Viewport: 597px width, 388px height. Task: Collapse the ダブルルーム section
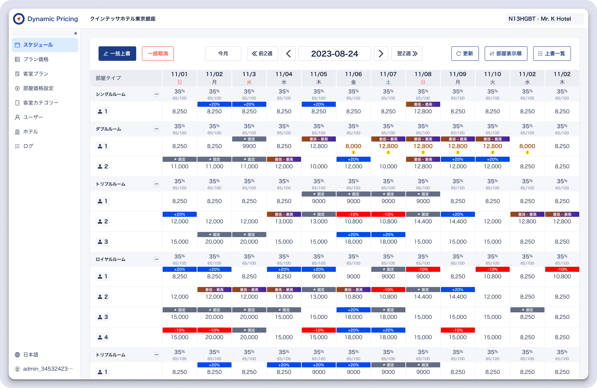tap(156, 129)
